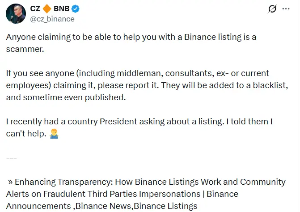Click the 'BNB' text in the header

(63, 9)
